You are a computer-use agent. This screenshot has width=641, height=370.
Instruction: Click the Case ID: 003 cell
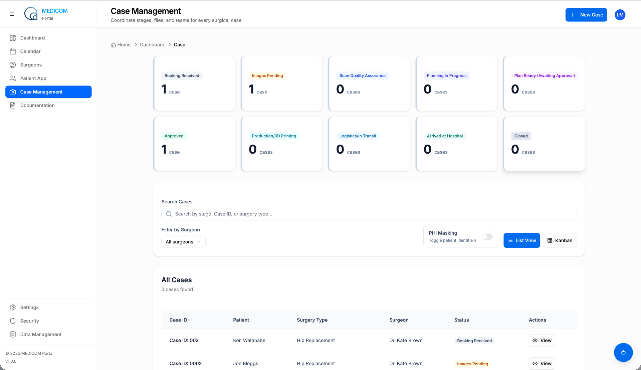(184, 340)
